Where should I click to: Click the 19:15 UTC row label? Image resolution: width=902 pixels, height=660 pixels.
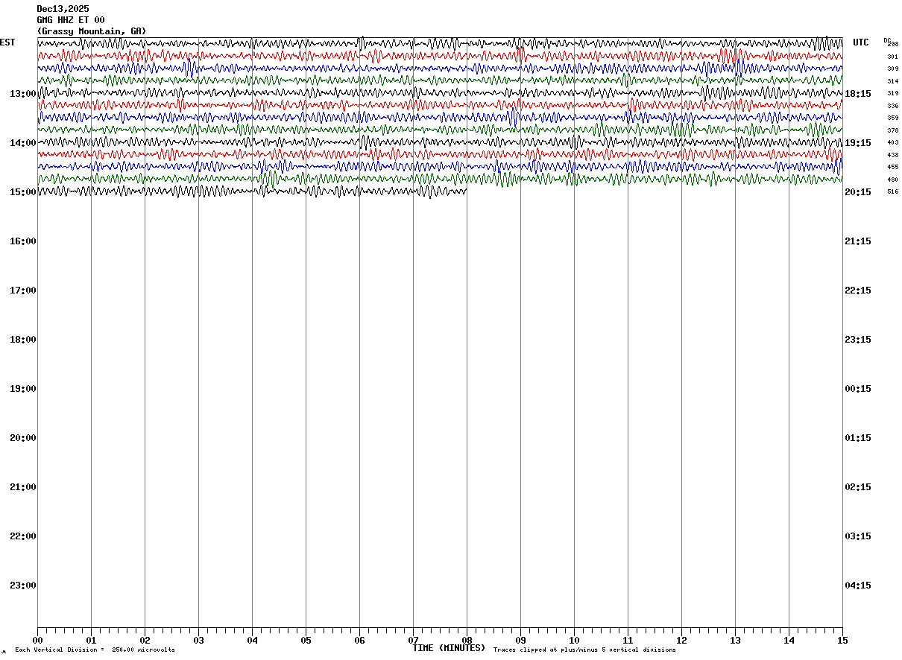tap(857, 143)
